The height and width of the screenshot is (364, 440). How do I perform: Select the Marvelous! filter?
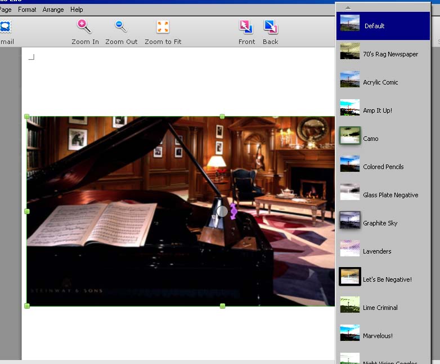[383, 335]
